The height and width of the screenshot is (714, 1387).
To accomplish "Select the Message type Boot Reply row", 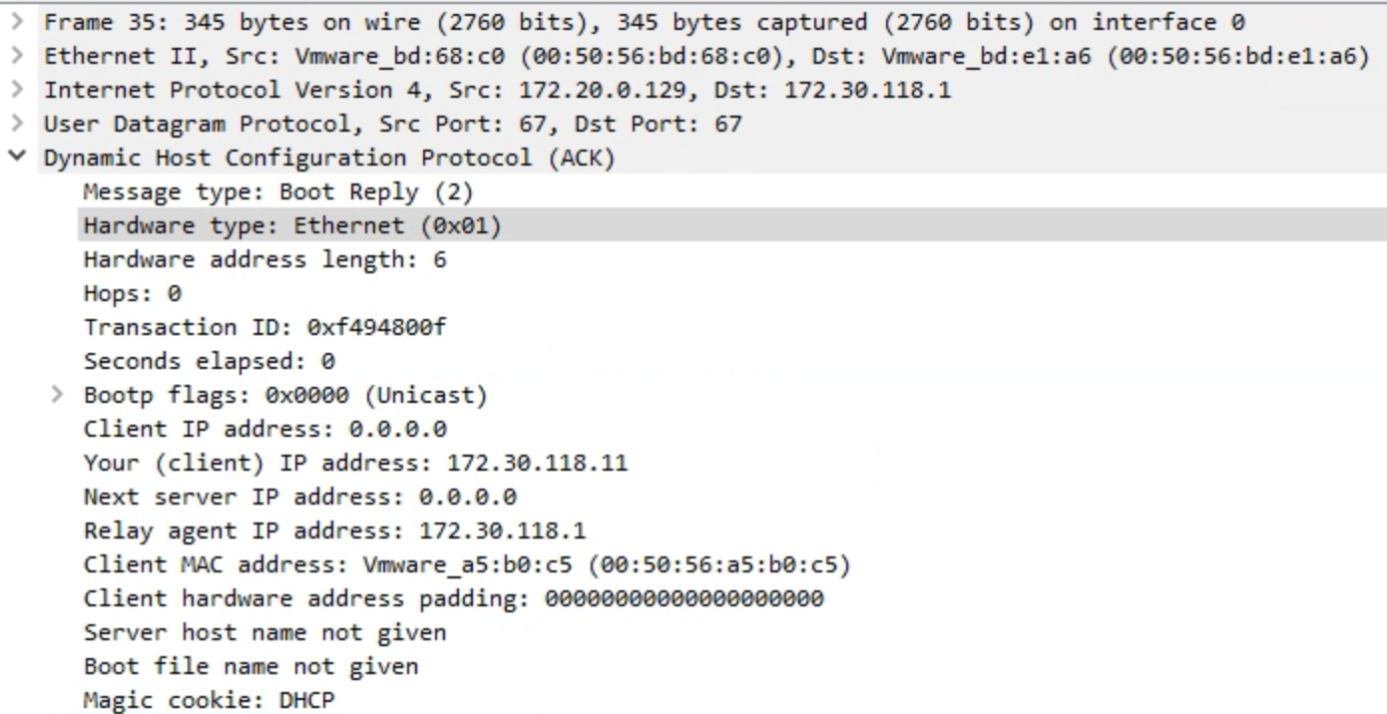I will 277,191.
